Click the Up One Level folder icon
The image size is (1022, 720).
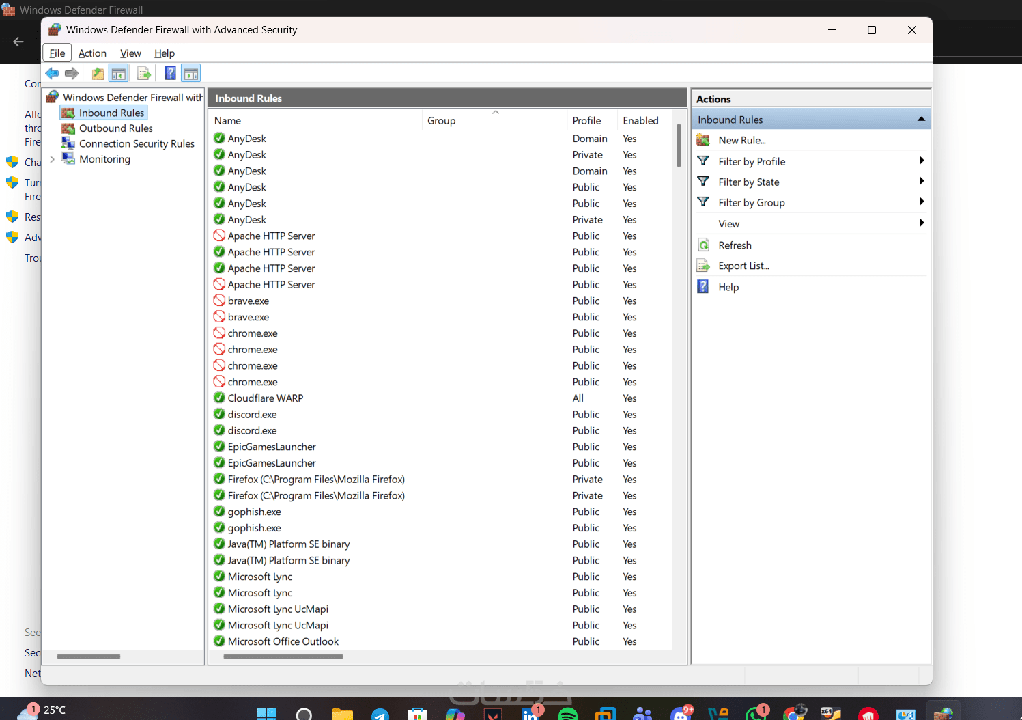[x=98, y=73]
